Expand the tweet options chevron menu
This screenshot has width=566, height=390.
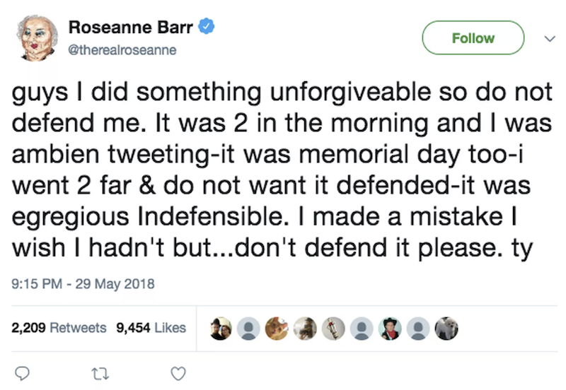tap(550, 38)
